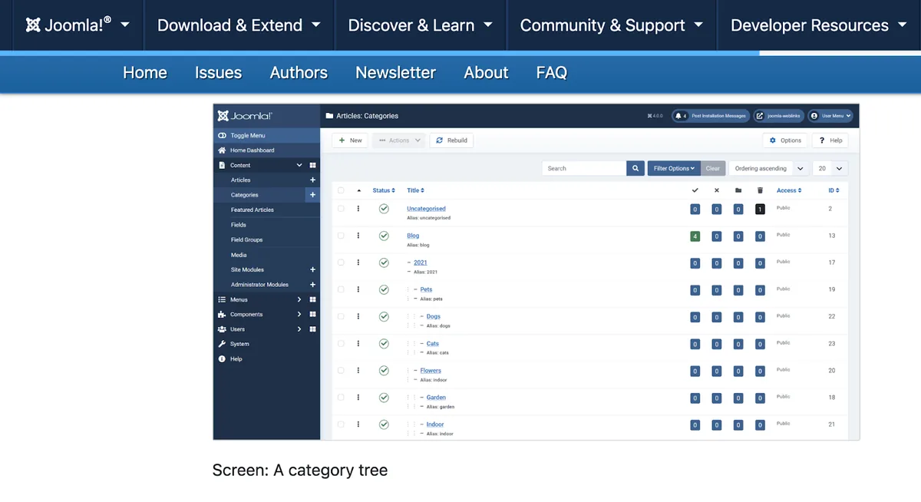Open the Menus dashboard grid icon

click(x=312, y=299)
